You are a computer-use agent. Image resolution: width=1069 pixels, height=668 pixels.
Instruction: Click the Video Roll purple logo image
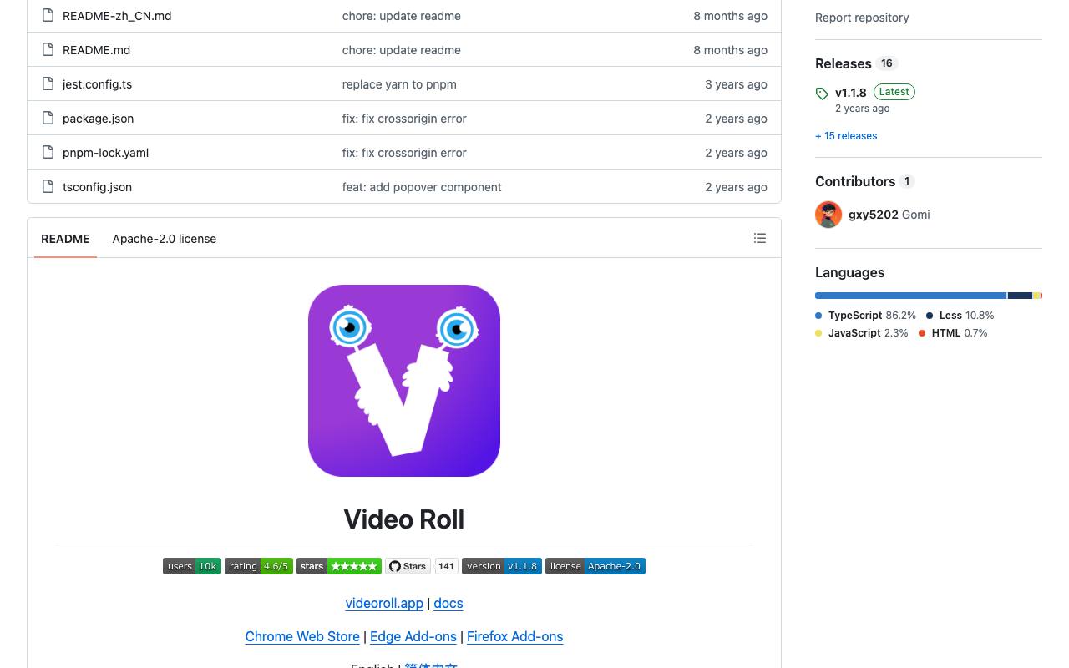[x=404, y=381]
